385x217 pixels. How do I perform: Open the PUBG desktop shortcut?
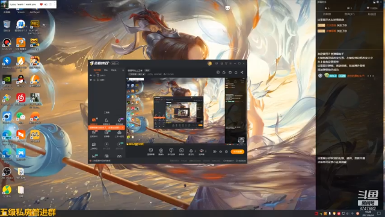(x=35, y=25)
